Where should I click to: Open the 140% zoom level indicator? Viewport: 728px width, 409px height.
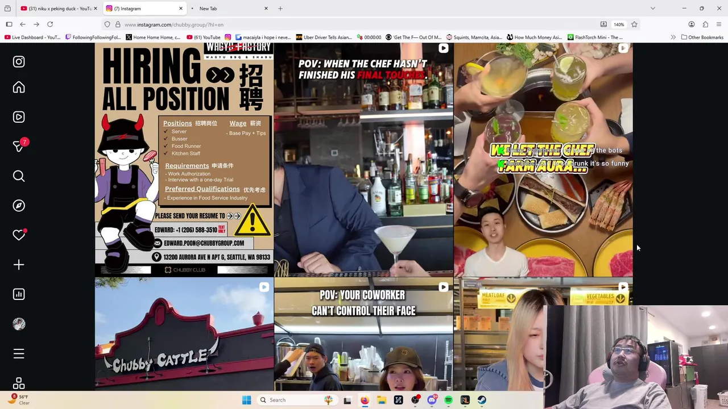click(x=619, y=24)
